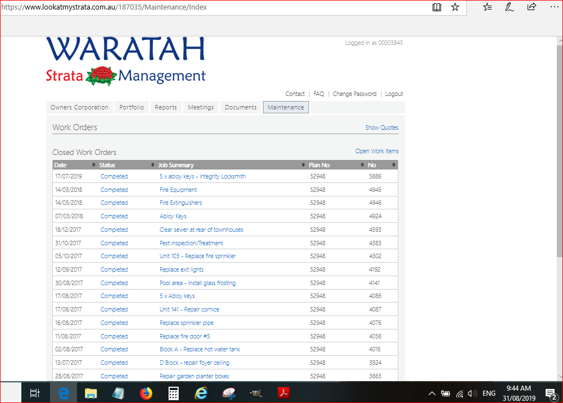Open the '5 x abloy keys - Integrity Locksmith' job
The height and width of the screenshot is (403, 563).
(x=202, y=176)
